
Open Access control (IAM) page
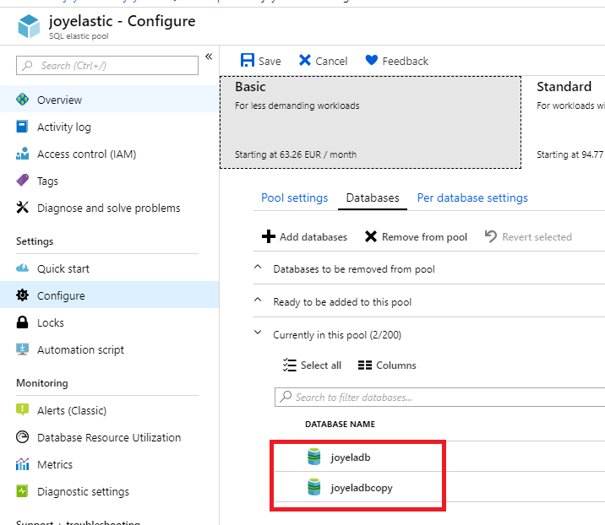coord(86,154)
